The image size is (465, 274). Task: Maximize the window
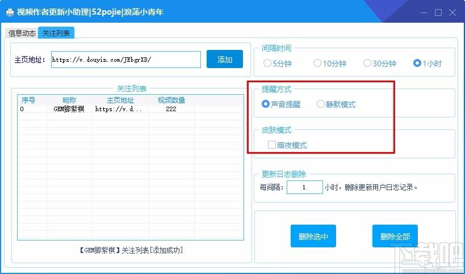pyautogui.click(x=438, y=12)
